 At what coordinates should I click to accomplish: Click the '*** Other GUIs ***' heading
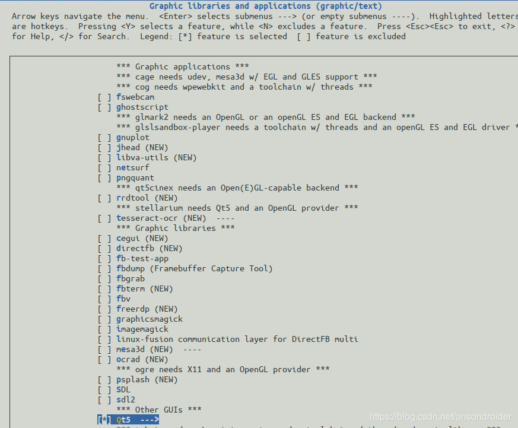159,410
